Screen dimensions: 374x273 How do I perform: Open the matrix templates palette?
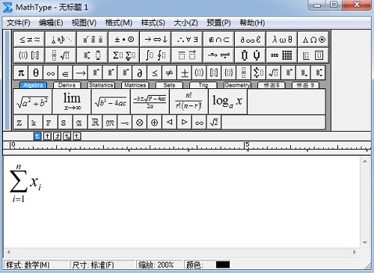(x=282, y=55)
